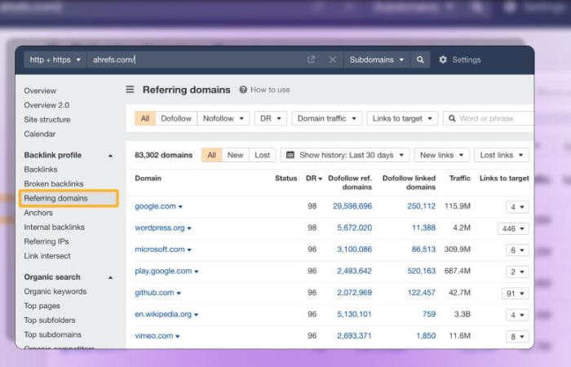Screen dimensions: 571x367
Task: Open the microsoft.com domain link
Action: click(x=160, y=250)
